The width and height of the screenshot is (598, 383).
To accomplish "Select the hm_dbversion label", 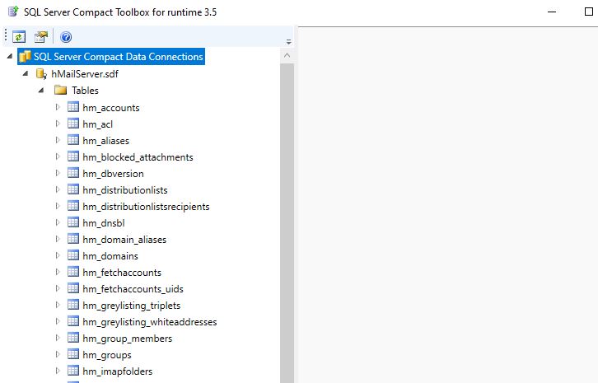I will coord(114,174).
